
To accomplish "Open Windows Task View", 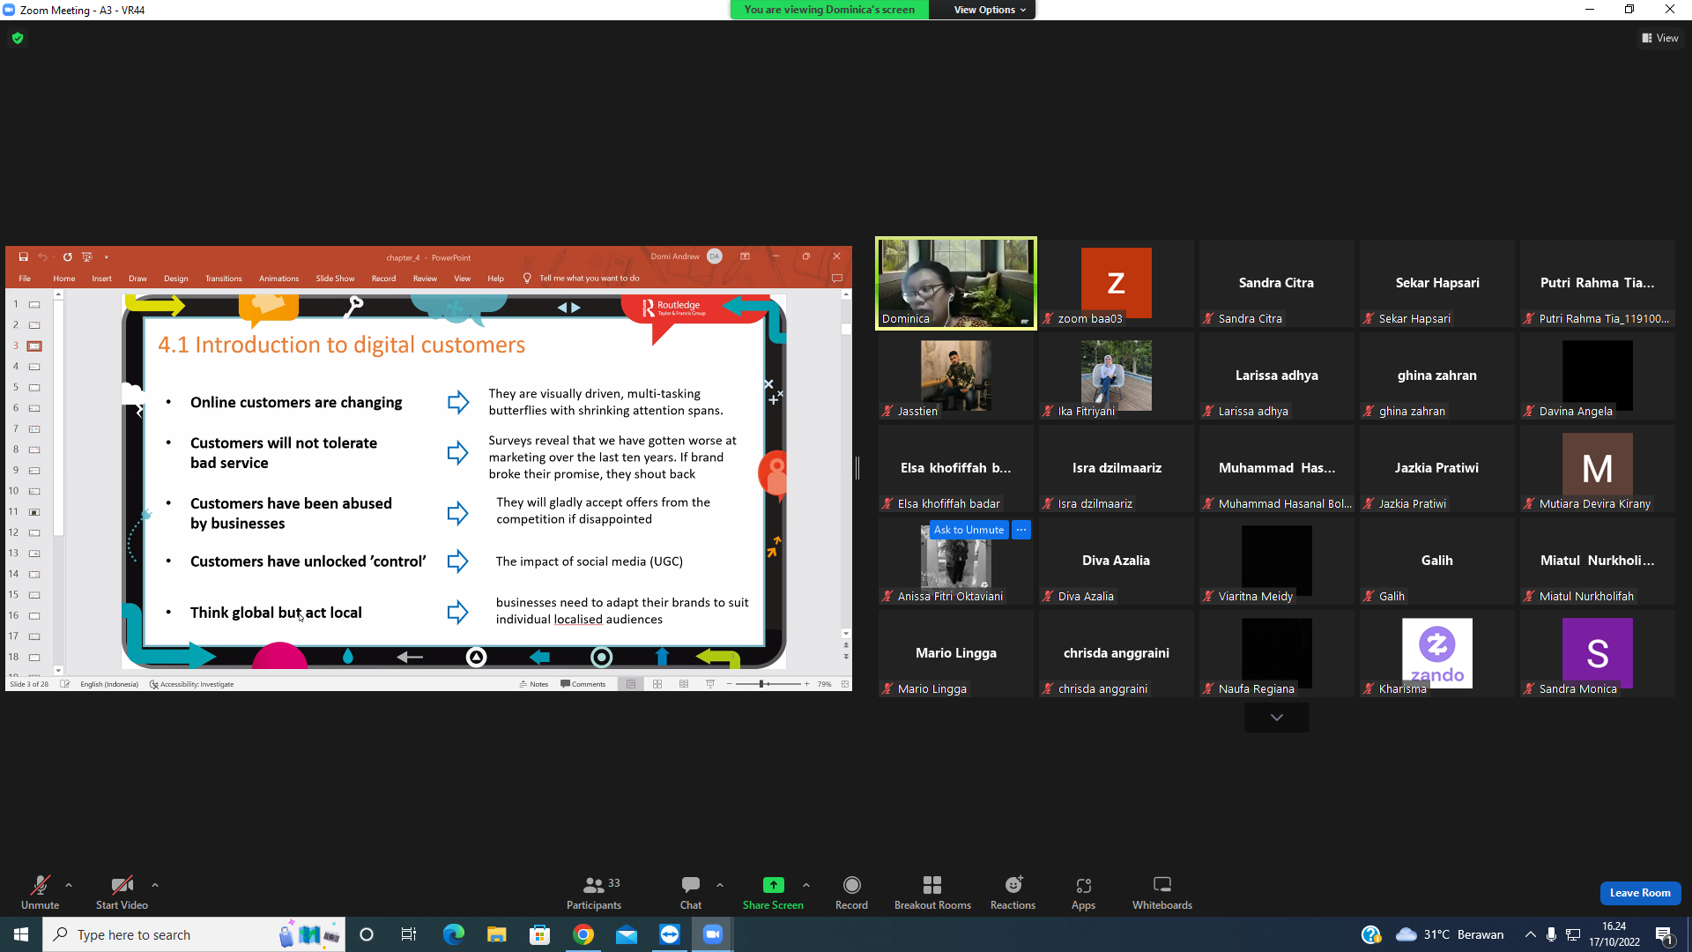I will coord(409,934).
